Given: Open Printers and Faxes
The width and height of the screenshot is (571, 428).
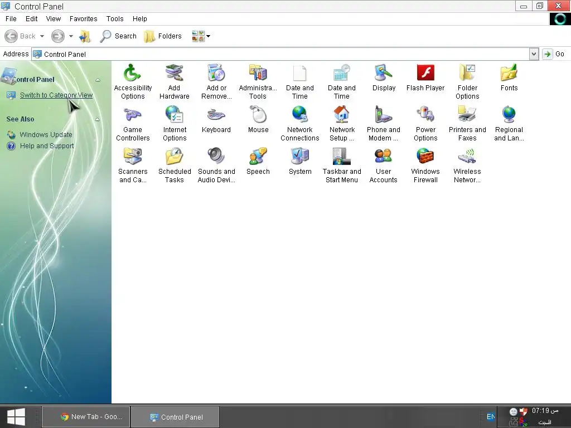Looking at the screenshot, I should [467, 123].
